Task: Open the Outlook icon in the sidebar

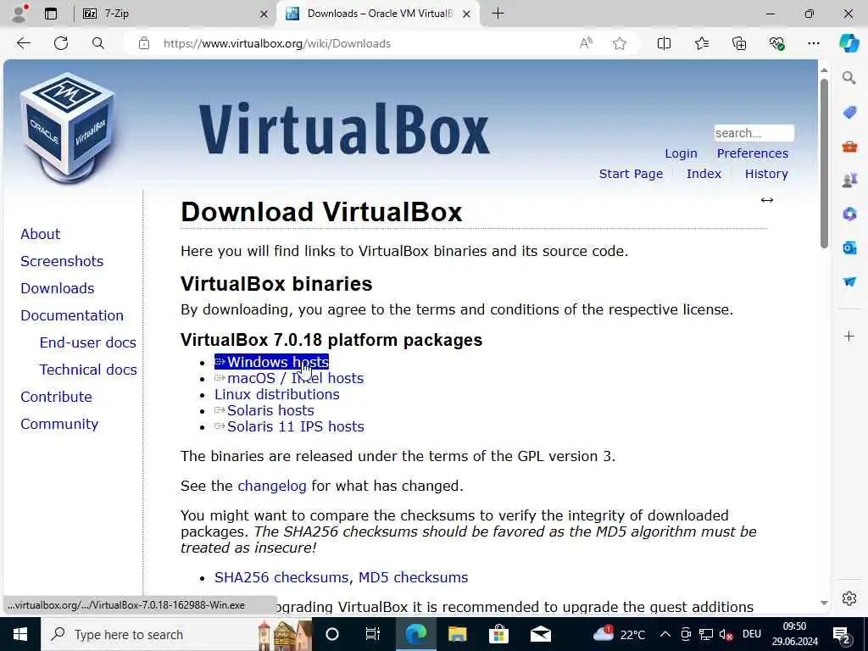Action: coord(849,248)
